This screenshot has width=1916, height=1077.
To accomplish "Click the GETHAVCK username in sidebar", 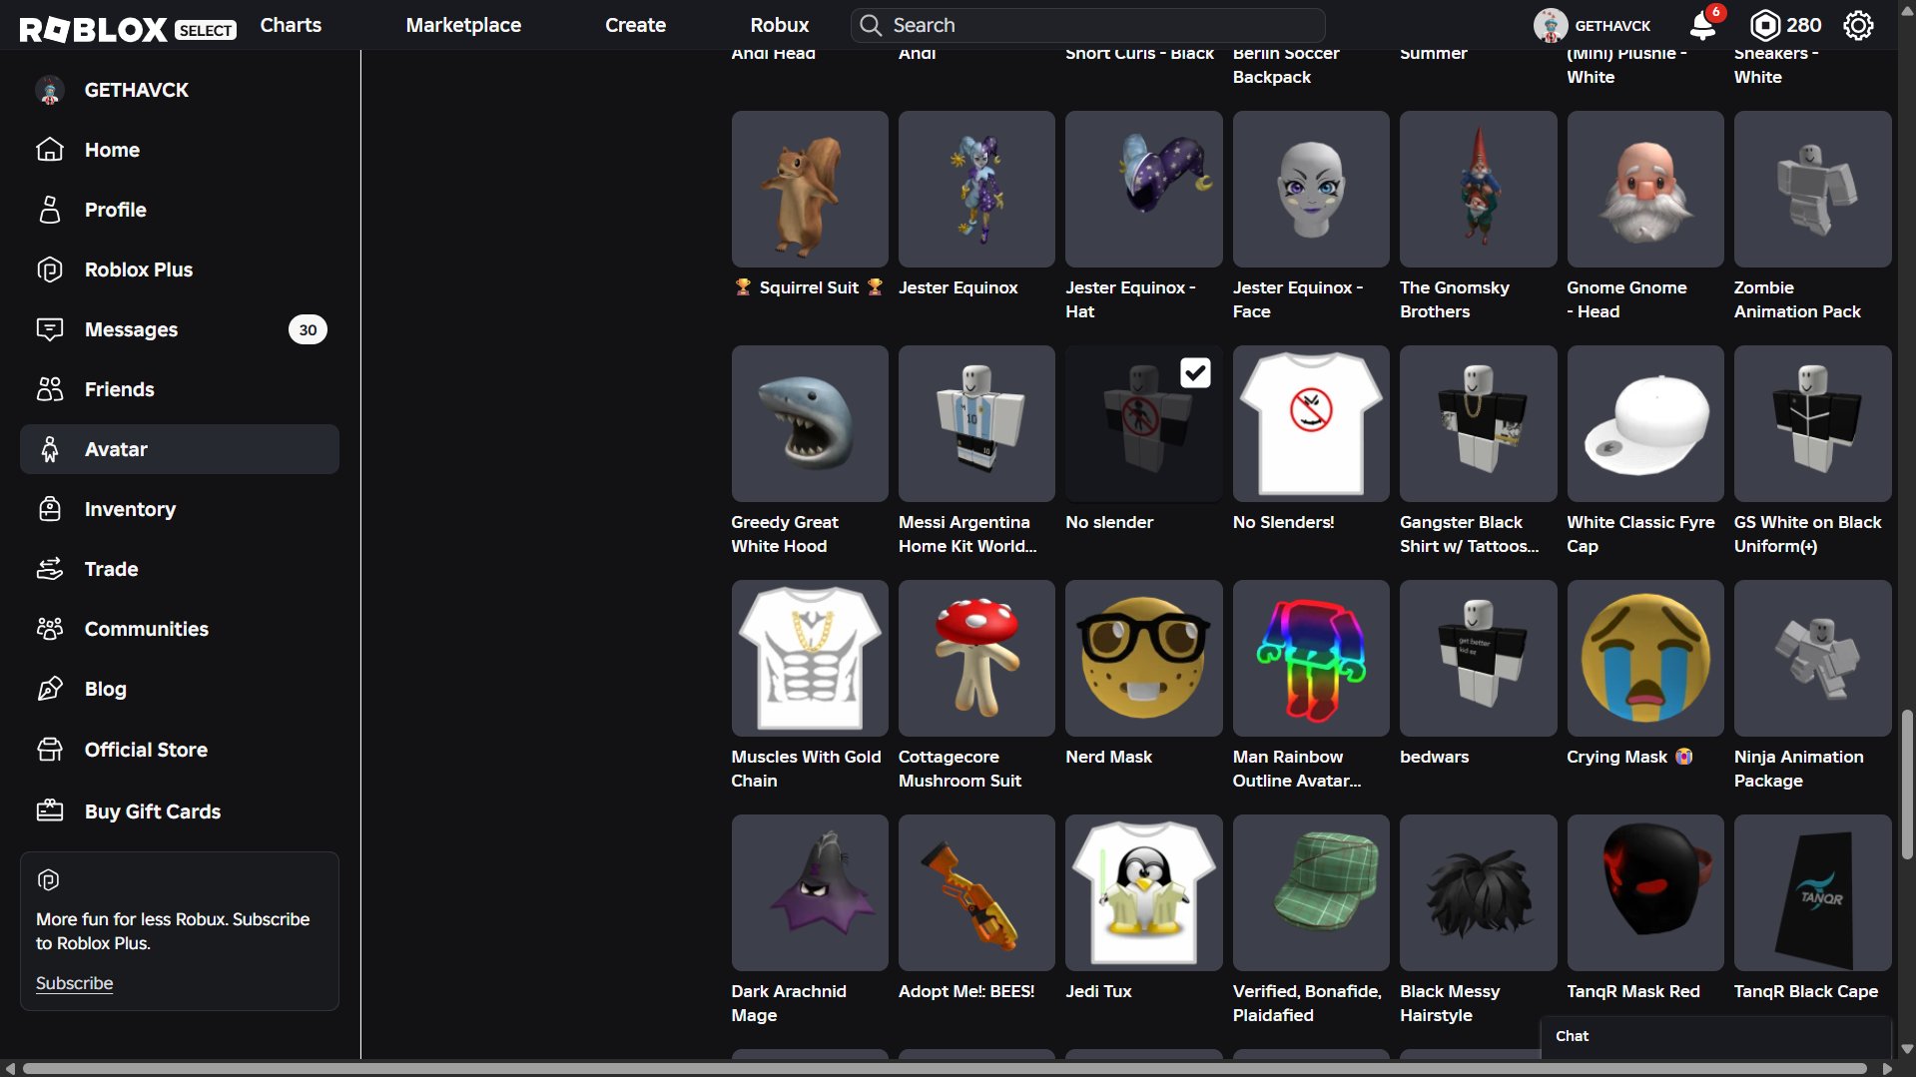I will point(137,90).
